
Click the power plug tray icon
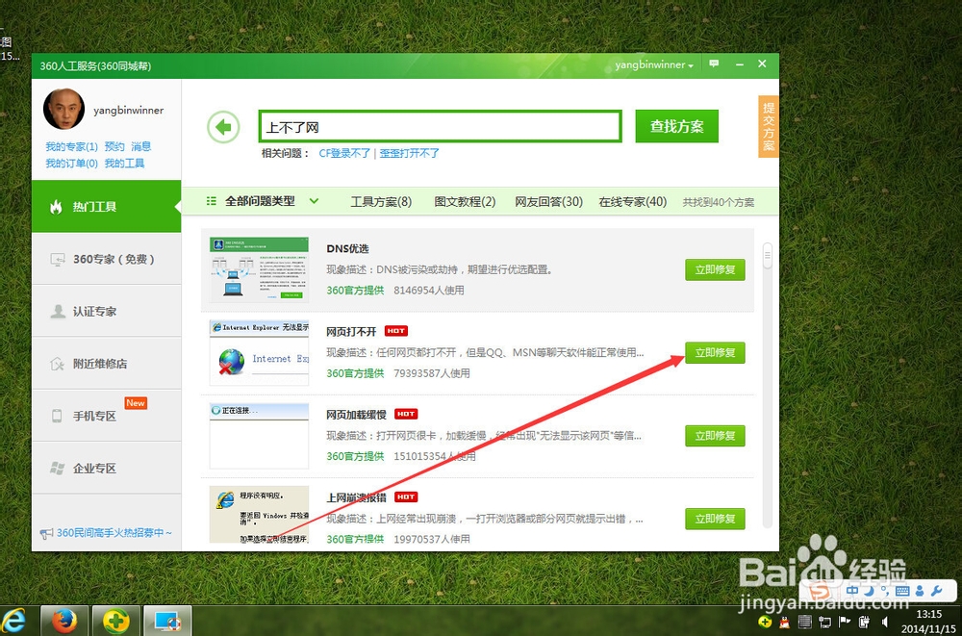coord(865,622)
